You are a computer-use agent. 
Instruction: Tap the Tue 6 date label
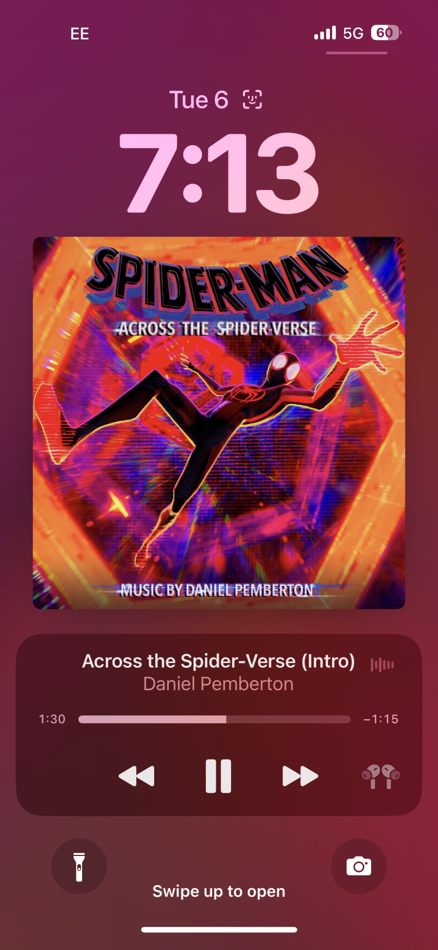(199, 100)
